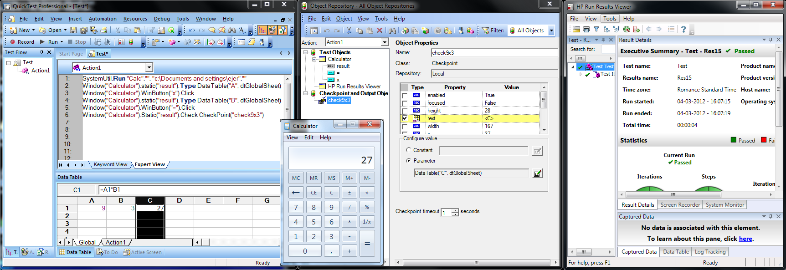Click the Help question mark icon
This screenshot has height=270, width=786.
pyautogui.click(x=683, y=29)
